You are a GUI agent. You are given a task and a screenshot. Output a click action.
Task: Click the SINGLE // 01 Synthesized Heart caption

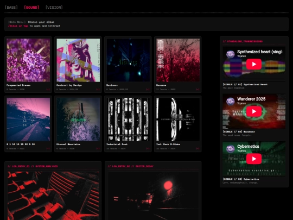(x=245, y=85)
